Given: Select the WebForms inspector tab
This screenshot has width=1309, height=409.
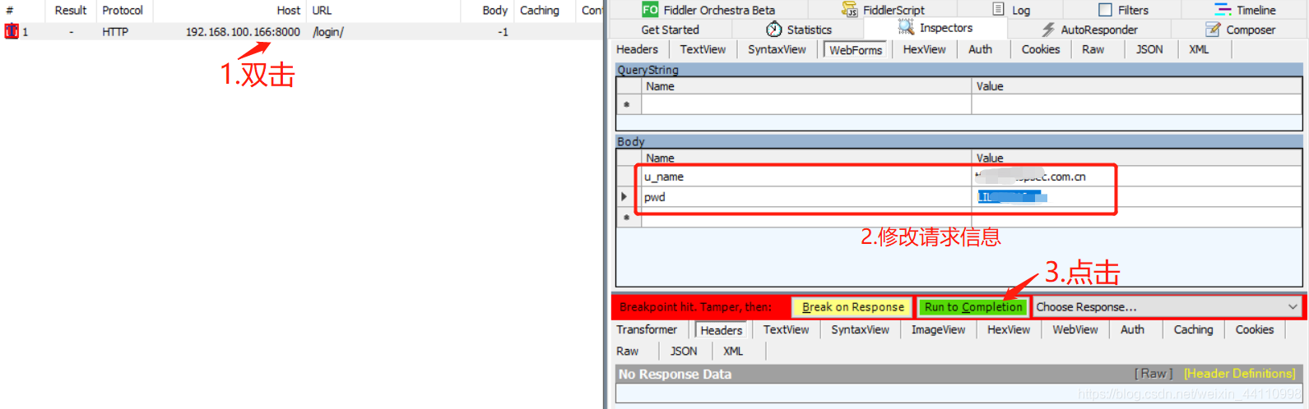Looking at the screenshot, I should coord(856,50).
